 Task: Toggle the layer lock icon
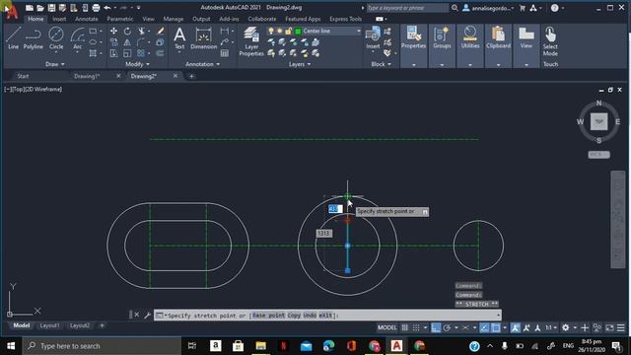[x=289, y=31]
